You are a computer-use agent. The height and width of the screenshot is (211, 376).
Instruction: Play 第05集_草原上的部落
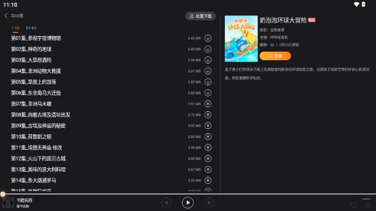tap(34, 82)
